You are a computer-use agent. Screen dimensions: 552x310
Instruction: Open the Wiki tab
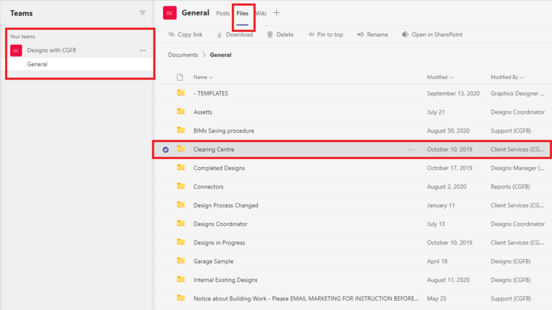[x=261, y=13]
